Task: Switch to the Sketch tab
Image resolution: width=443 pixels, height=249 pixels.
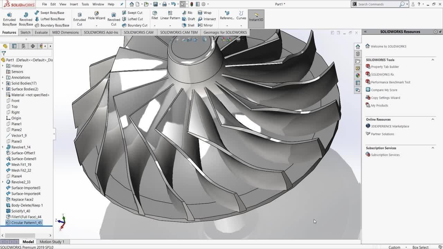Action: [25, 33]
